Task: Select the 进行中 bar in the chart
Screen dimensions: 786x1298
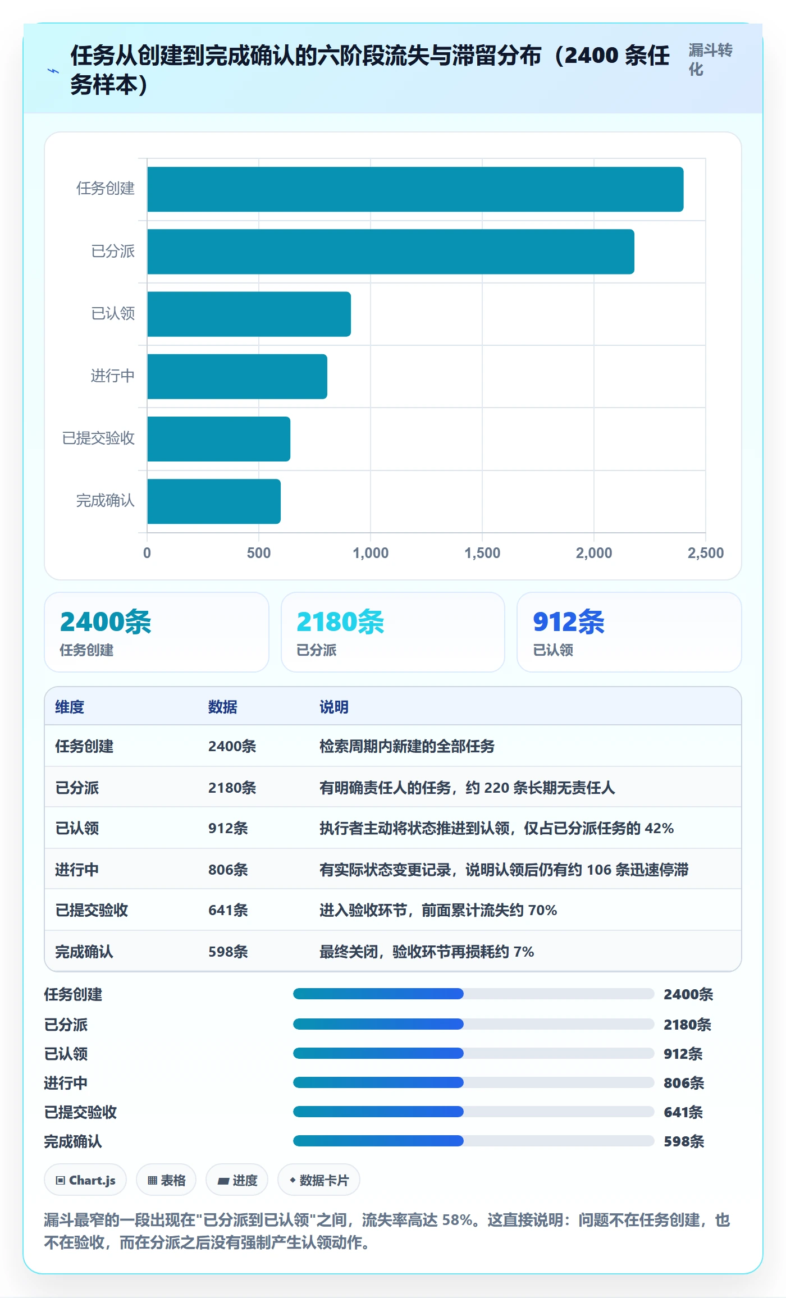Action: pos(237,376)
